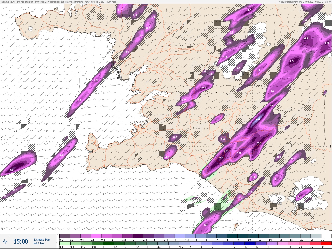Click the 2.3 precipitation value on map
332x249 pixels.
(327, 43)
